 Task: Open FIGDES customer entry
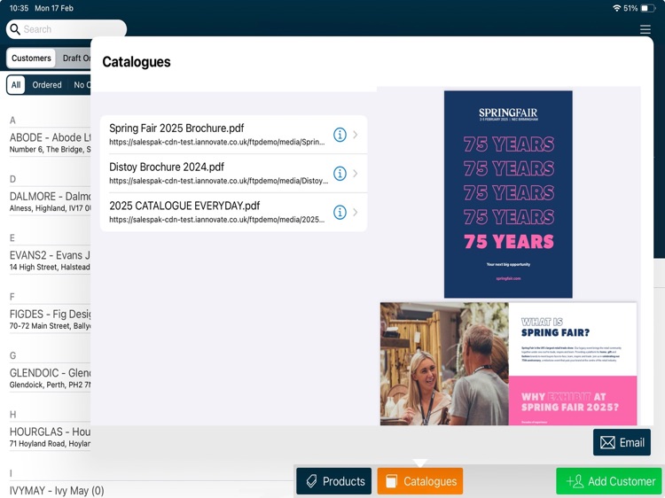[x=50, y=320]
